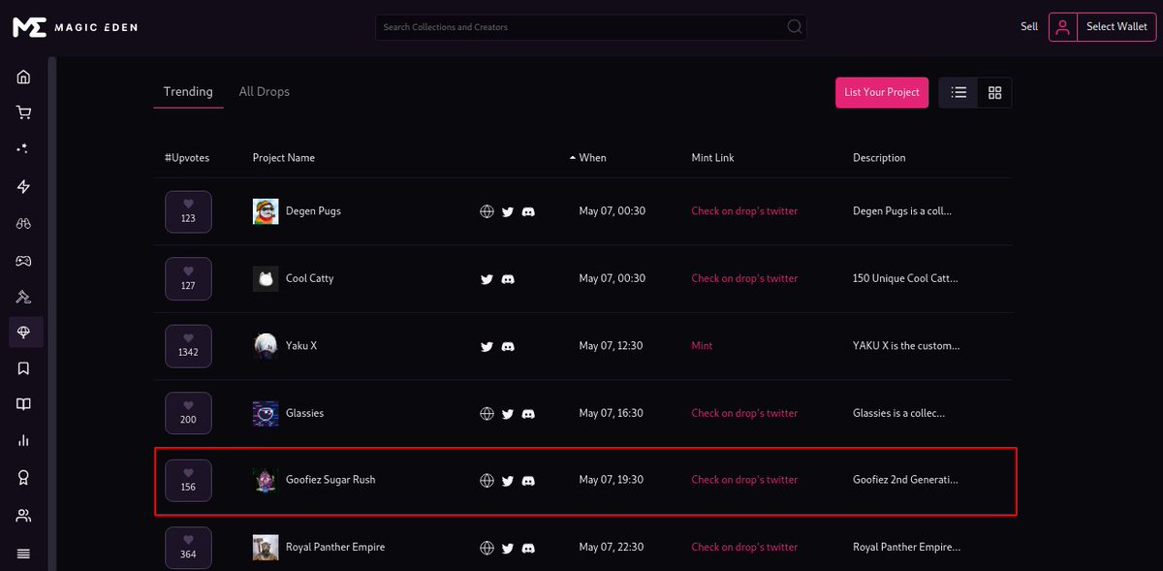Upvote Yaku X showing 1342 votes

(188, 346)
